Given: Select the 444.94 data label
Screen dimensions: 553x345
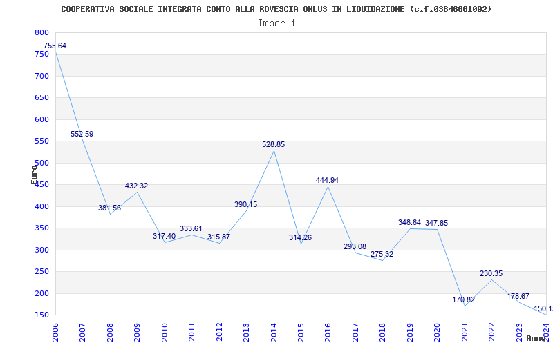Looking at the screenshot, I should [327, 180].
